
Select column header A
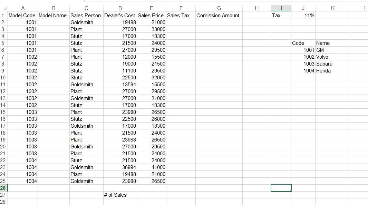tap(23, 8)
